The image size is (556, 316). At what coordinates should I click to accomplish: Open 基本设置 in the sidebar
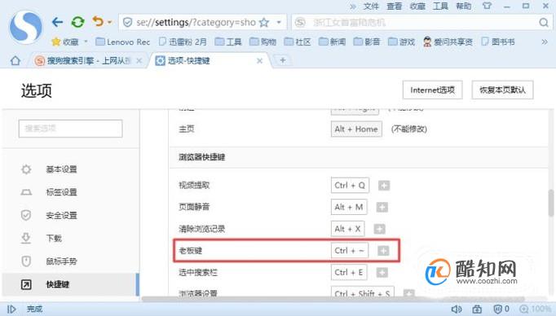click(x=61, y=169)
